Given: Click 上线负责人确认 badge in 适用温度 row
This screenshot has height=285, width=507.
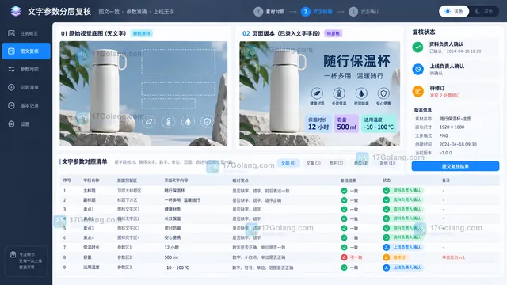Looking at the screenshot, I should pos(402,268).
